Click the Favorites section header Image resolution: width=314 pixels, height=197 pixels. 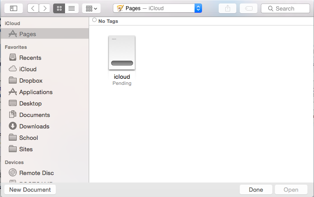click(16, 47)
